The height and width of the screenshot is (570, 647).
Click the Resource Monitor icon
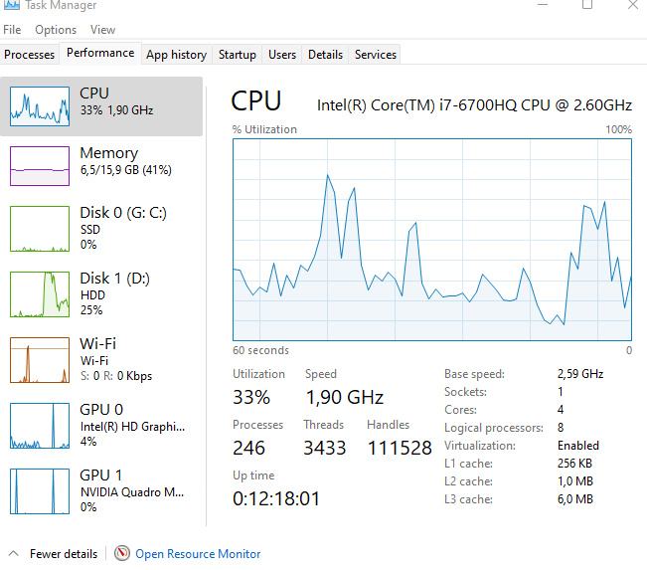[x=122, y=554]
